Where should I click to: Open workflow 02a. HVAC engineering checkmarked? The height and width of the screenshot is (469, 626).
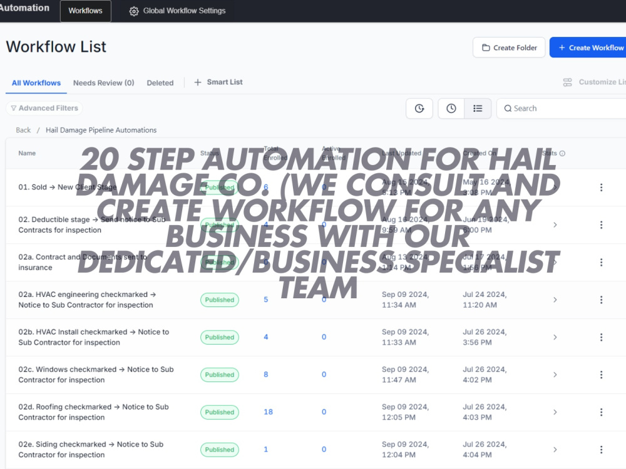(x=87, y=300)
